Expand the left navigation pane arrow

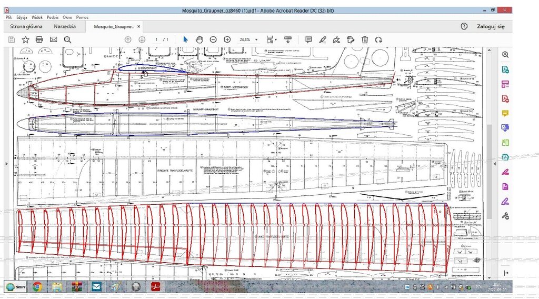click(6, 164)
